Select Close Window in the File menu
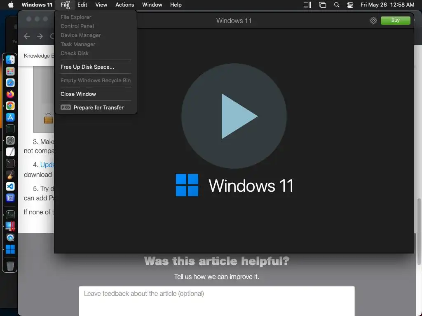Viewport: 422px width, 316px height. (x=96, y=94)
